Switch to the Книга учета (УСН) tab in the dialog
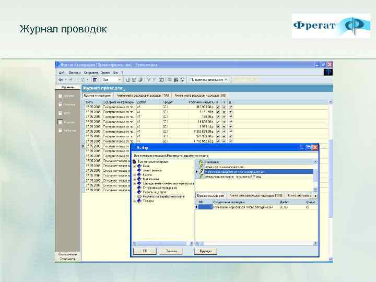The image size is (376, 282). click(256, 196)
